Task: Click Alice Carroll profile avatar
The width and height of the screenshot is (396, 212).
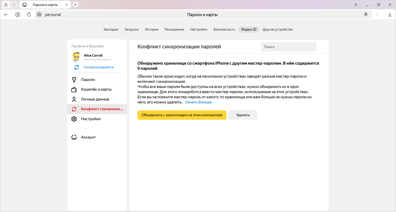Action: click(x=76, y=57)
